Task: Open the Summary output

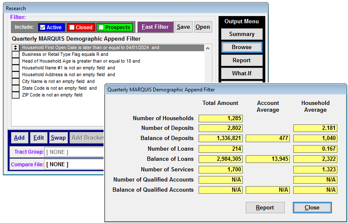Action: point(242,34)
